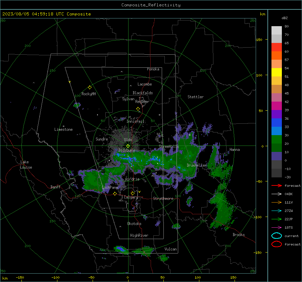Click the white 04DK arrow in legend
Viewport: 302px width, 282px height.
tap(276, 194)
